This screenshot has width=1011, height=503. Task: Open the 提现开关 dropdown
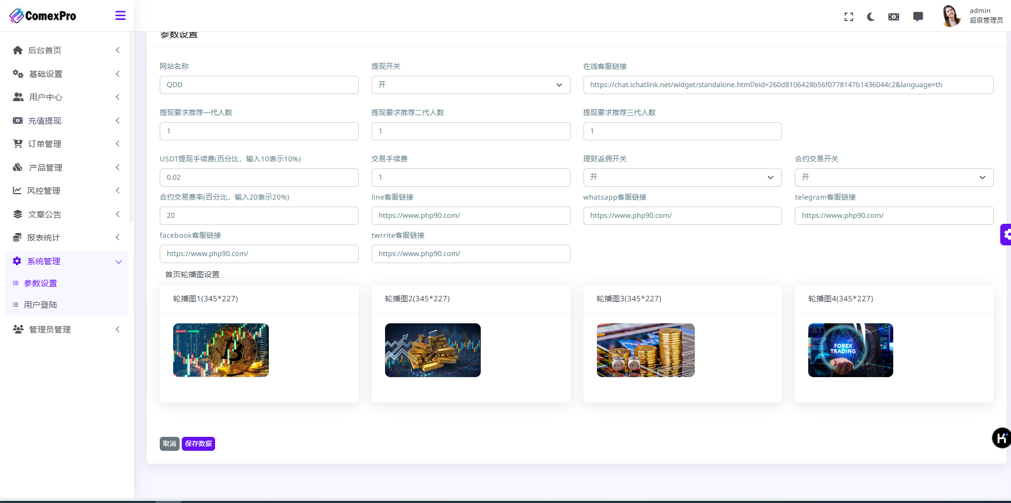tap(471, 85)
